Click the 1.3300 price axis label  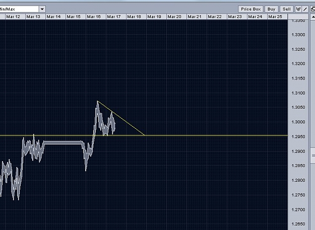298,35
